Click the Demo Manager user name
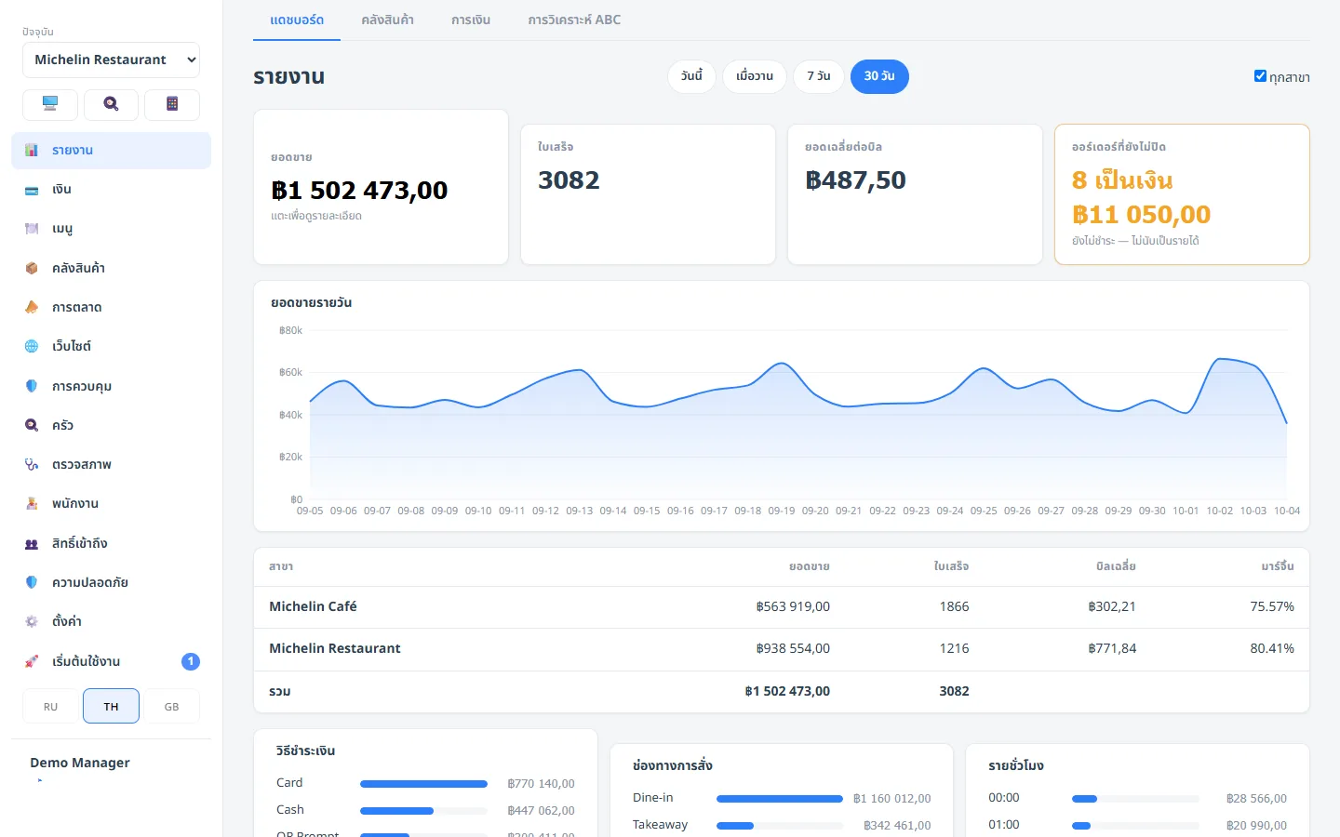 (x=80, y=763)
